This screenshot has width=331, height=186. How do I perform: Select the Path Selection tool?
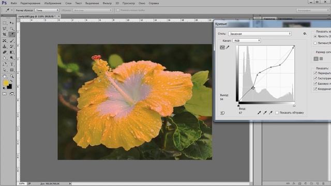5,70
